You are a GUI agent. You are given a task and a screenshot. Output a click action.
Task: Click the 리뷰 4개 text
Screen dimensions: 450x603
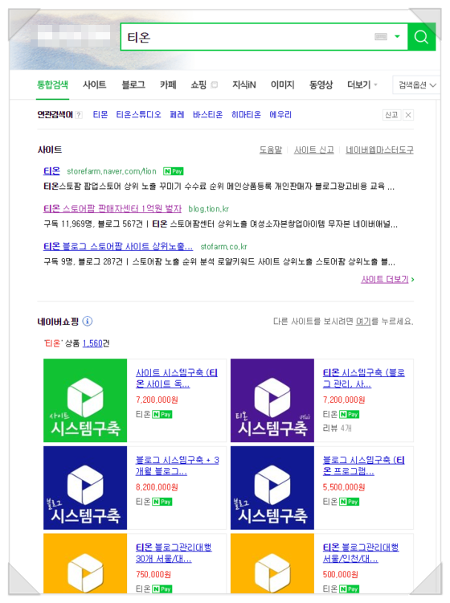click(337, 428)
